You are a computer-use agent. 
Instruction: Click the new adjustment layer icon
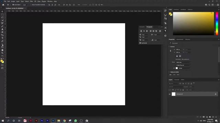(207, 117)
